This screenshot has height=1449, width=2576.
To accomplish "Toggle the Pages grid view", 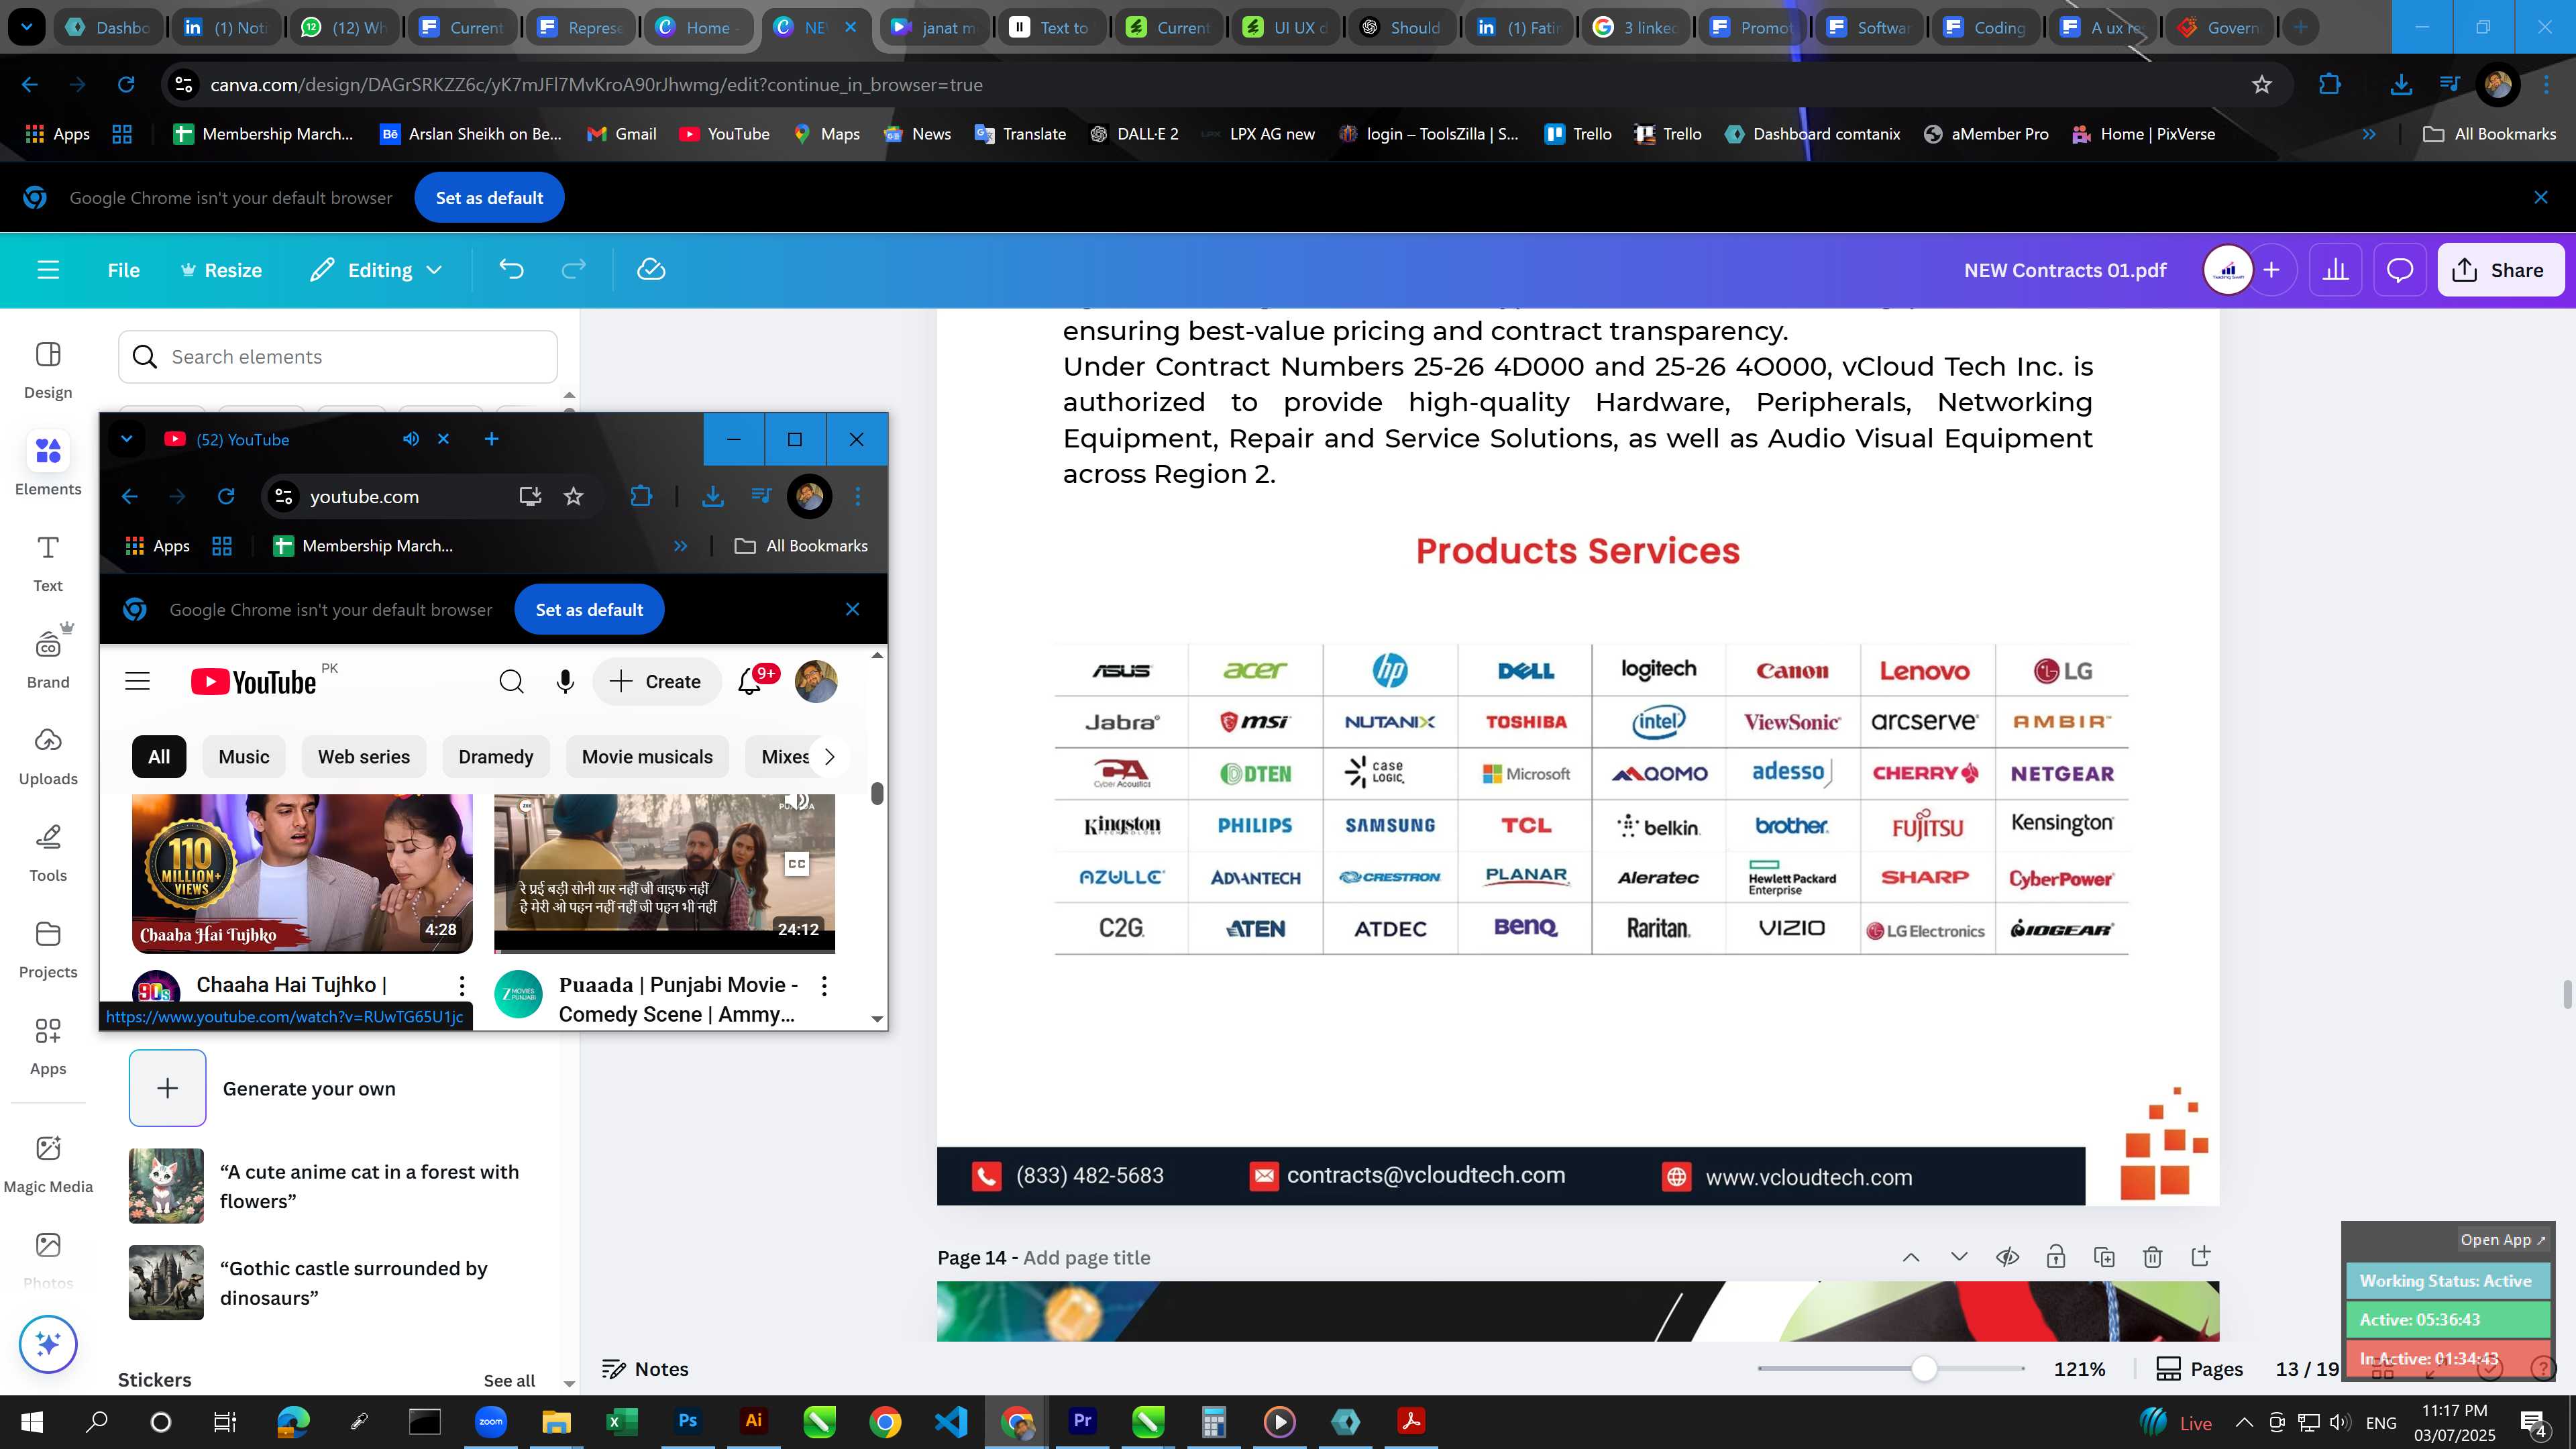I will [x=2200, y=1369].
